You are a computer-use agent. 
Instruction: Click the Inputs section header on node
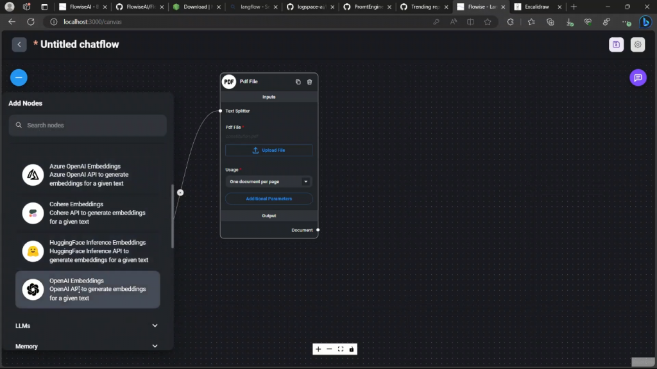(x=269, y=97)
